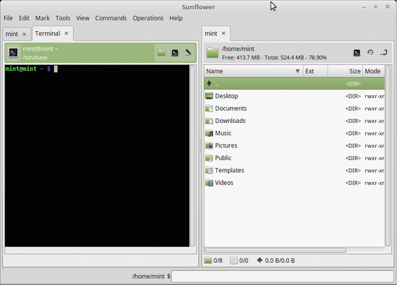Open the File menu
The width and height of the screenshot is (397, 285).
(x=8, y=19)
